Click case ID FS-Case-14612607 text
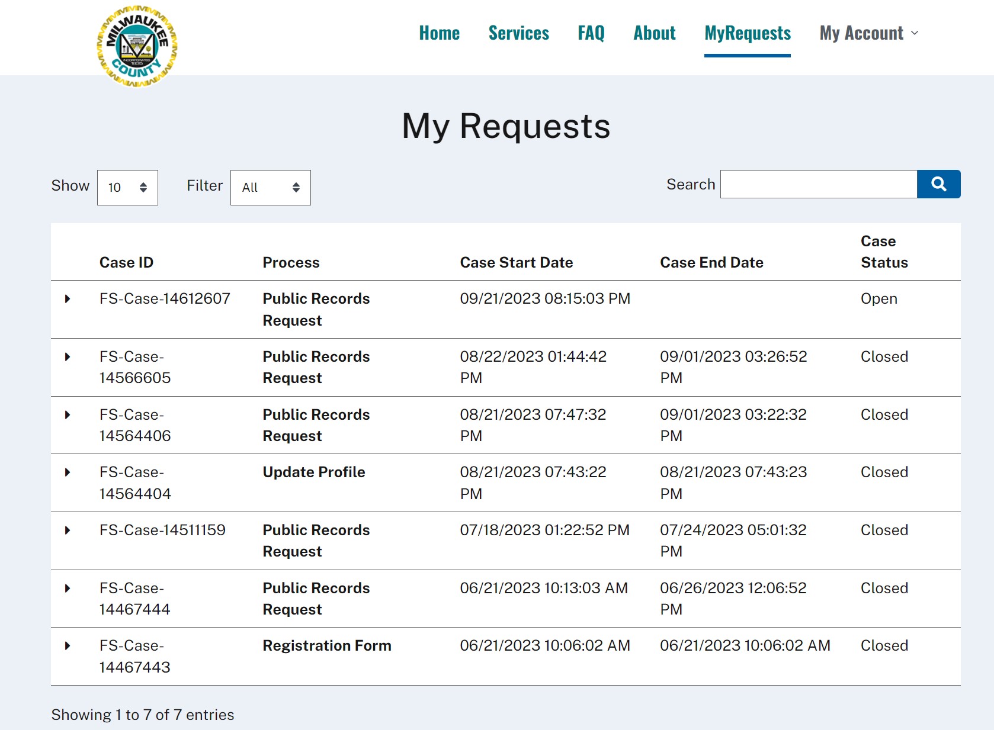The height and width of the screenshot is (730, 994). click(x=165, y=299)
